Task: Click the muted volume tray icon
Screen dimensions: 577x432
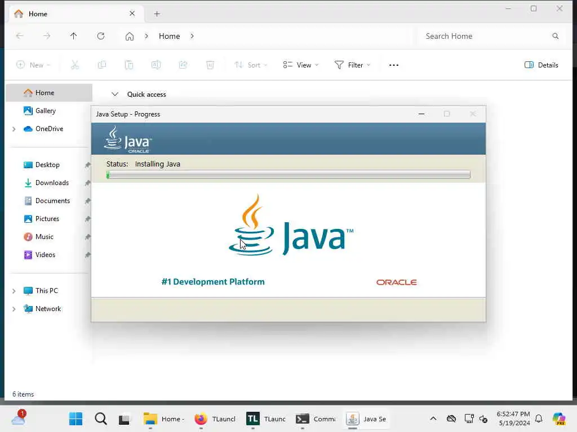Action: [483, 418]
